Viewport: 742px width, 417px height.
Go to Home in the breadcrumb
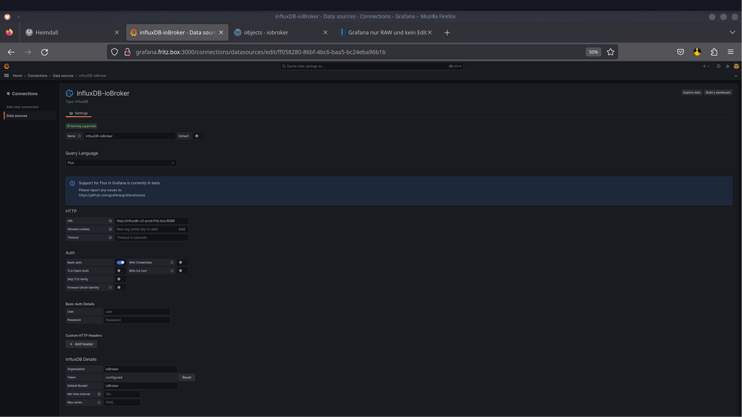pyautogui.click(x=17, y=75)
